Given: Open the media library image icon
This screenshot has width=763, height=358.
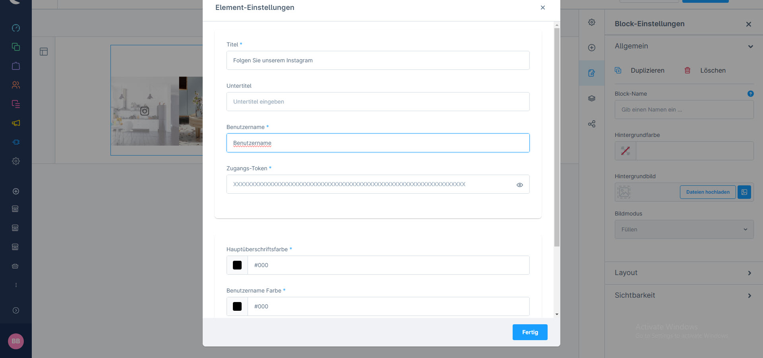Looking at the screenshot, I should [744, 192].
